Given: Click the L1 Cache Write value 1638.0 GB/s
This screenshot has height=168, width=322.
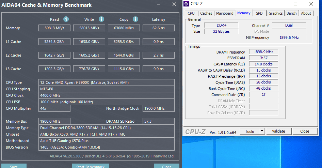Looking at the screenshot, I should click(89, 42).
